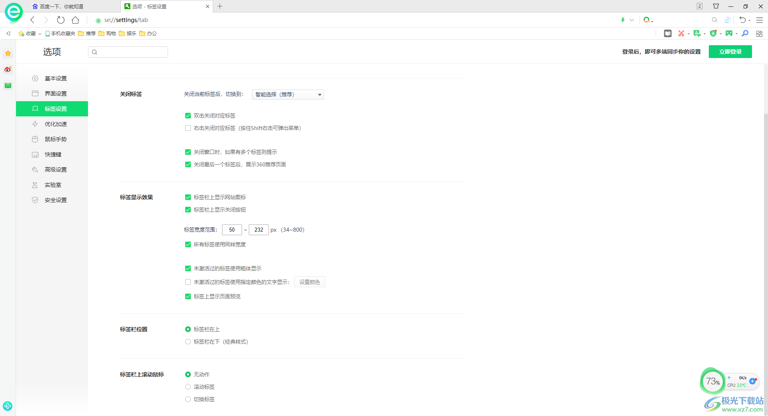Toggle 双击关闭对应标签 checkbox

pyautogui.click(x=188, y=116)
